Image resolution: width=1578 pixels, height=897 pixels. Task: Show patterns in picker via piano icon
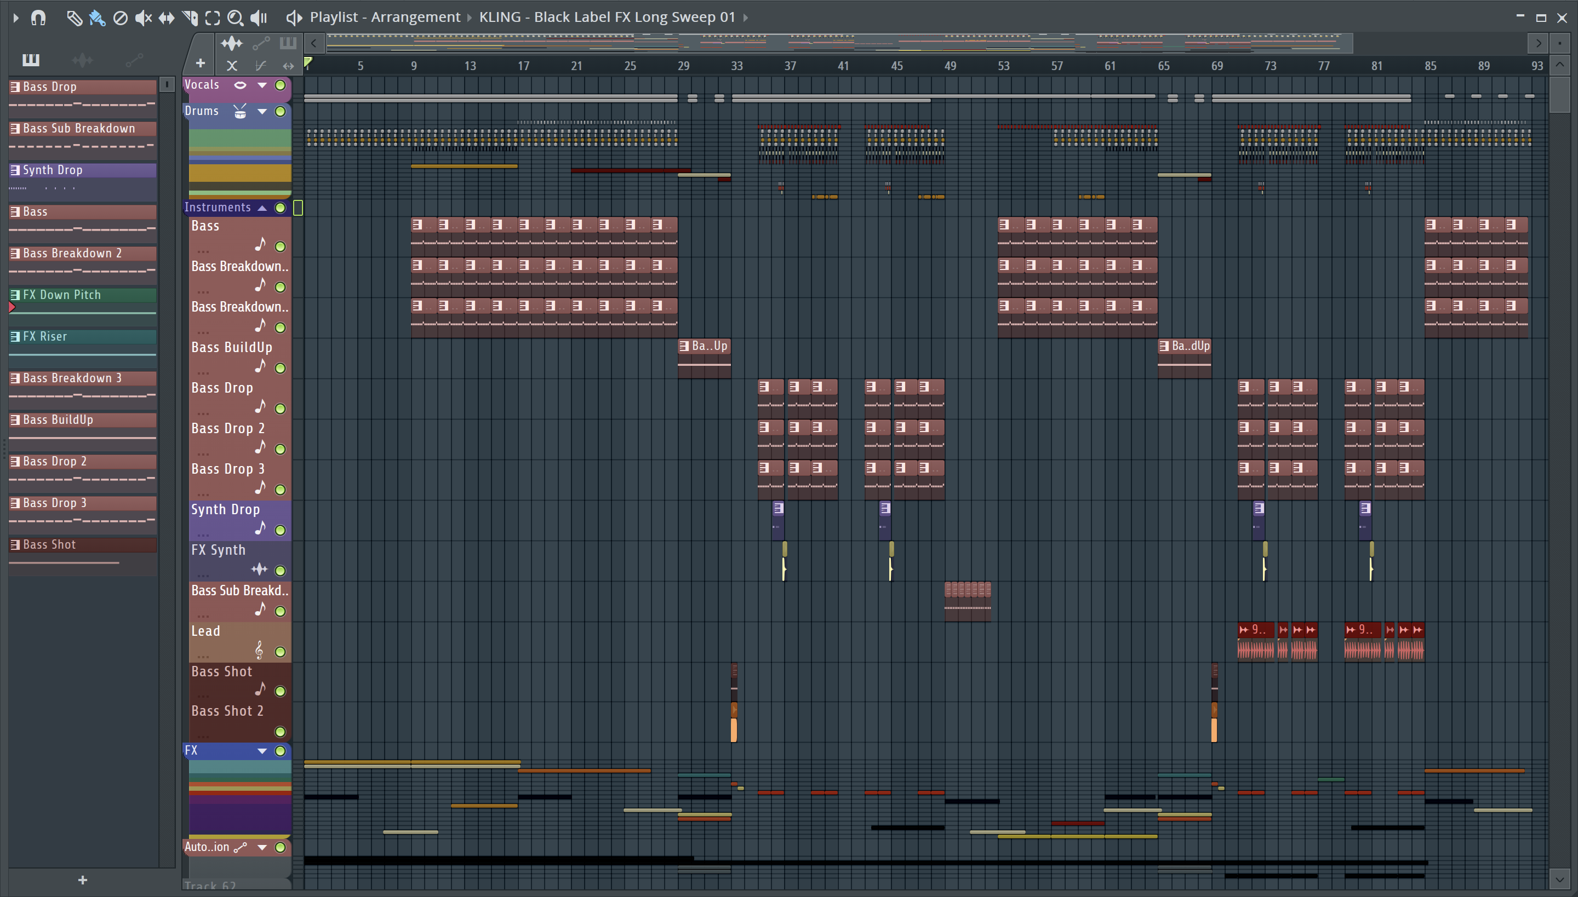(x=31, y=60)
